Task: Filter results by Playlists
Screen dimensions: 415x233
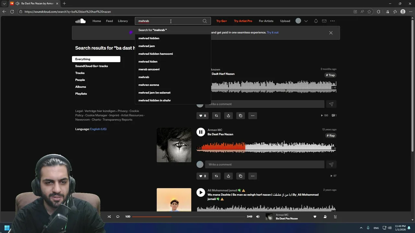Action: point(81,94)
